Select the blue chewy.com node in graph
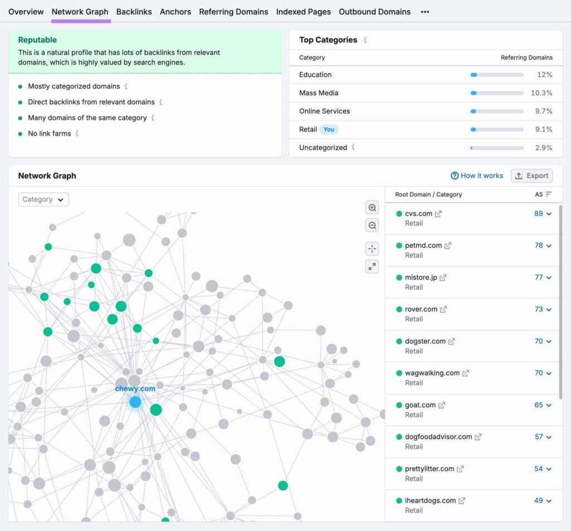Image resolution: width=571 pixels, height=531 pixels. pyautogui.click(x=135, y=402)
